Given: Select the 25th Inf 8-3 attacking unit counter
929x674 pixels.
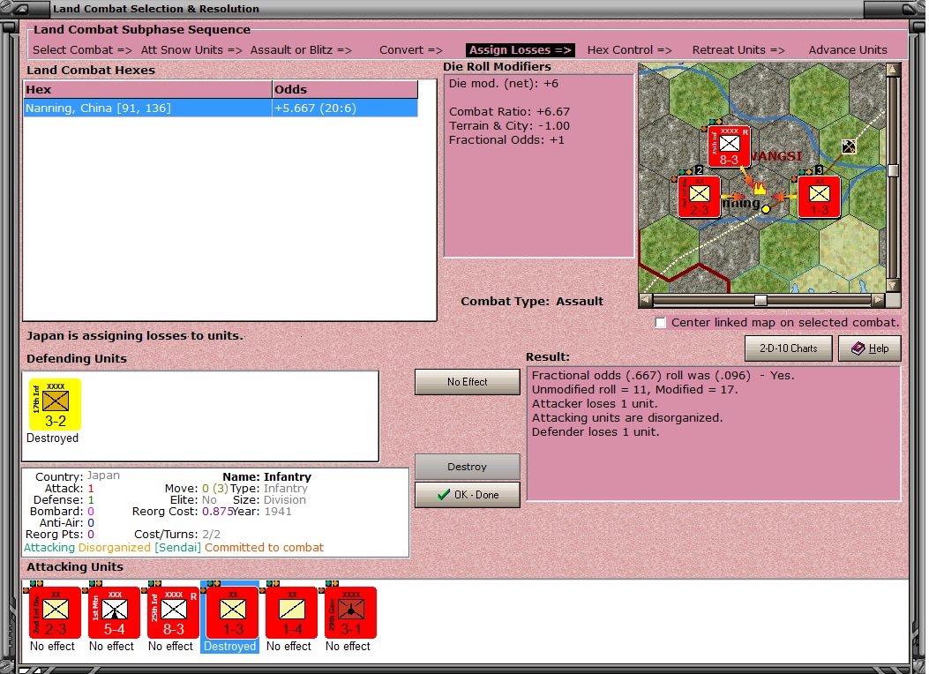Looking at the screenshot, I should click(173, 611).
